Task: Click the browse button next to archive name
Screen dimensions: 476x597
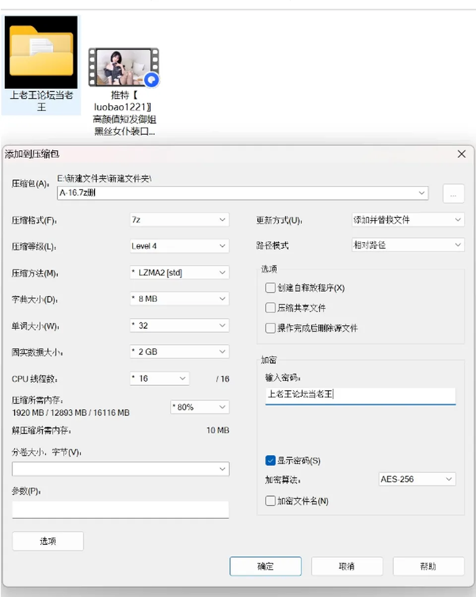Action: (453, 194)
